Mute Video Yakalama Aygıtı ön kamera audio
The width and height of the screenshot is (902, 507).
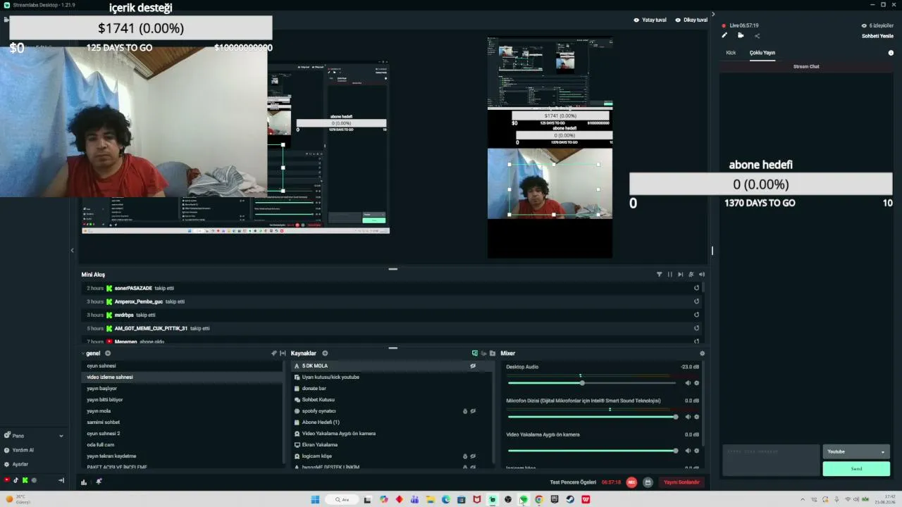tap(688, 451)
